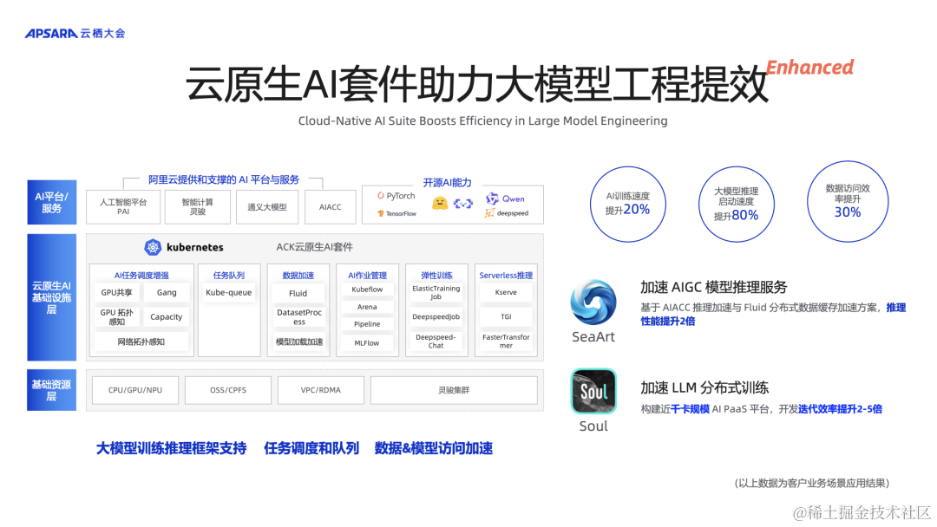
Task: Click the 加速 LLM 分布式训练 heading
Action: point(704,388)
